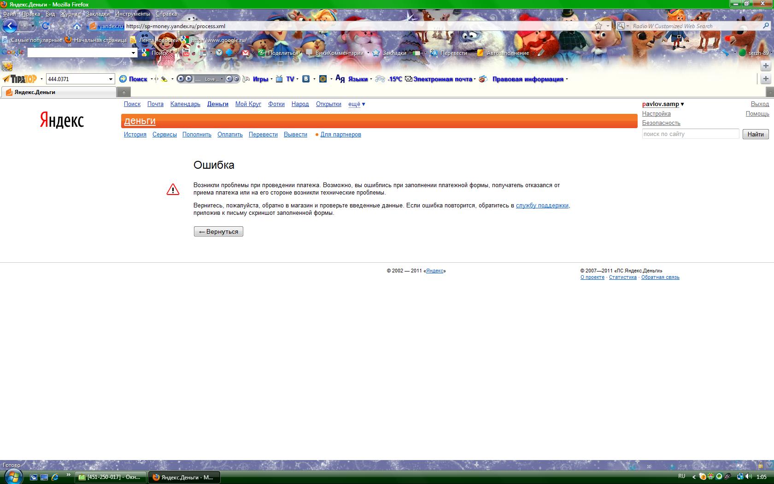Image resolution: width=774 pixels, height=484 pixels.
Task: Open the Безопасность link
Action: click(661, 123)
